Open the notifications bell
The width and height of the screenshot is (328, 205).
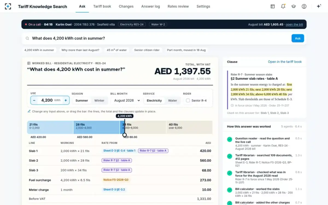(x=283, y=6)
